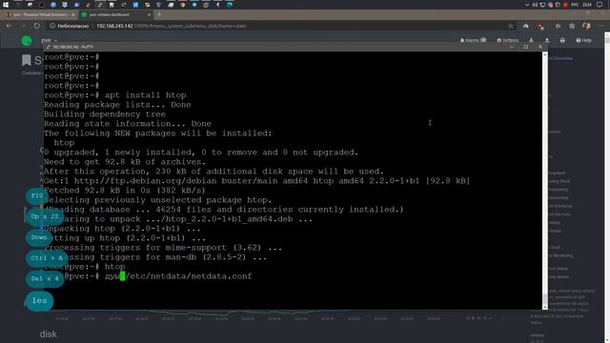
Task: Click the green netdata logo
Action: pyautogui.click(x=27, y=40)
